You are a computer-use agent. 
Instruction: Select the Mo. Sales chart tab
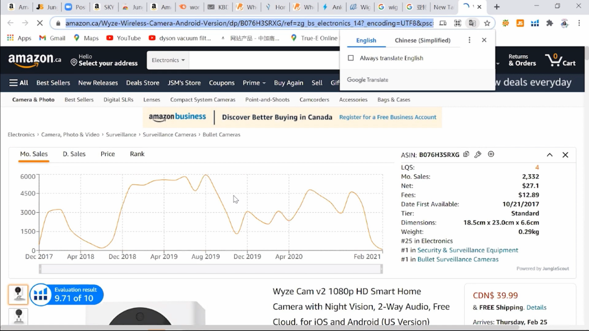coord(34,154)
